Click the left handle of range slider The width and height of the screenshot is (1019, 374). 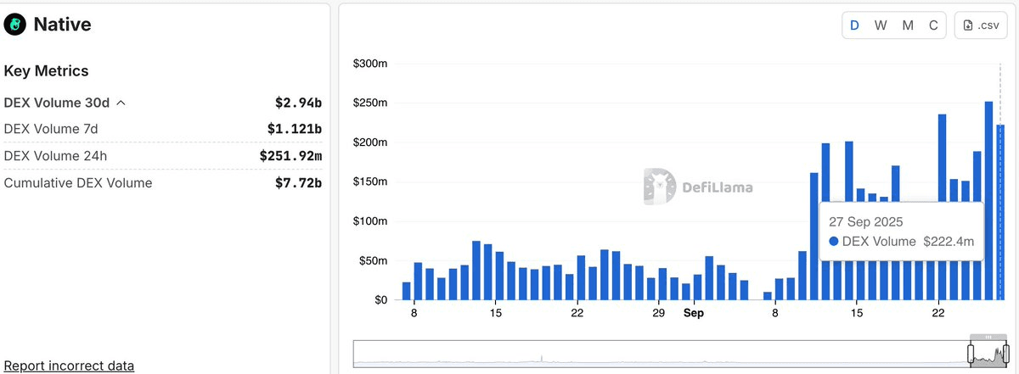coord(972,353)
